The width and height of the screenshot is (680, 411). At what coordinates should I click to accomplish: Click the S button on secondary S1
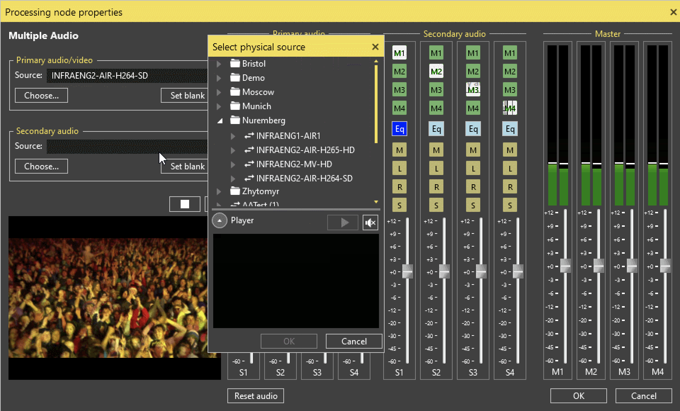[399, 205]
